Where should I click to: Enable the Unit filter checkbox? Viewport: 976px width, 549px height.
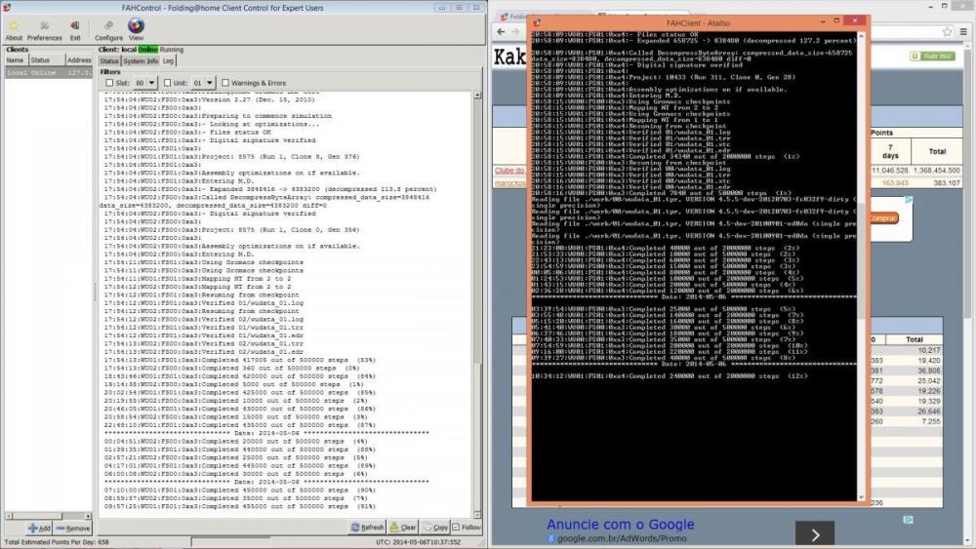168,83
